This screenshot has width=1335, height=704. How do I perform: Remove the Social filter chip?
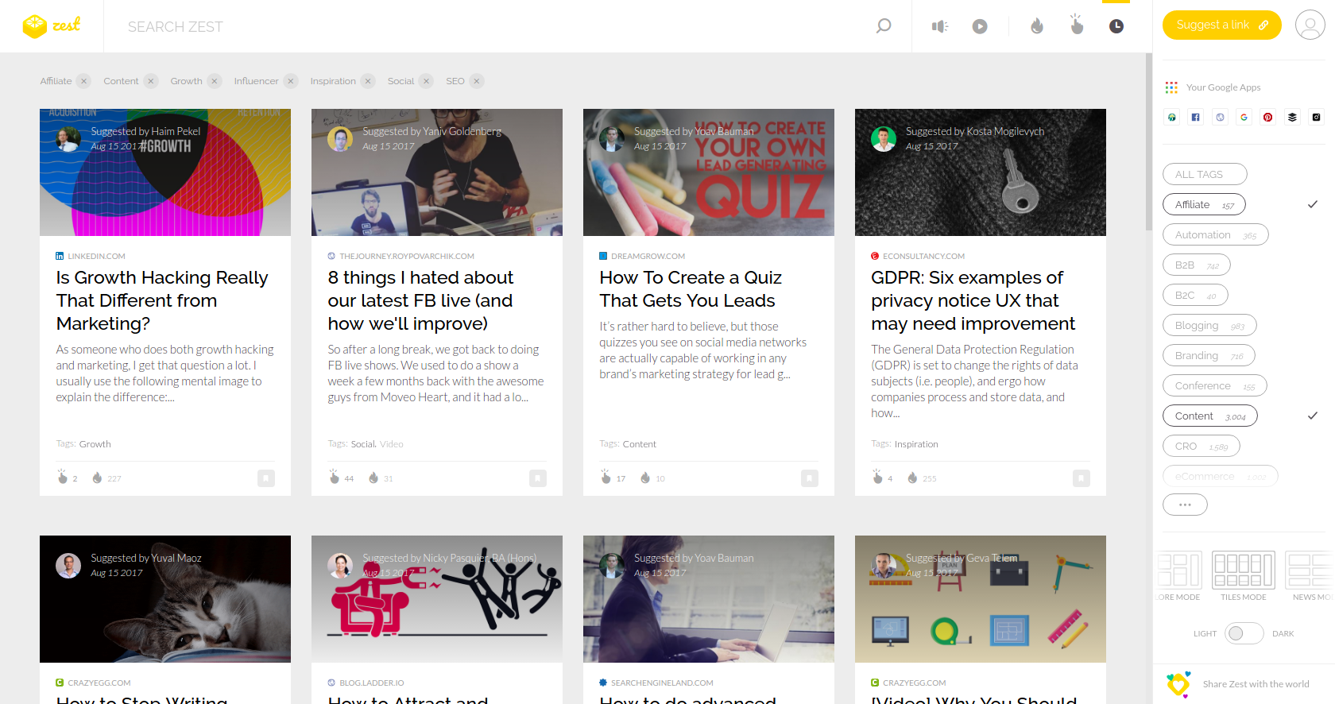[x=427, y=81]
